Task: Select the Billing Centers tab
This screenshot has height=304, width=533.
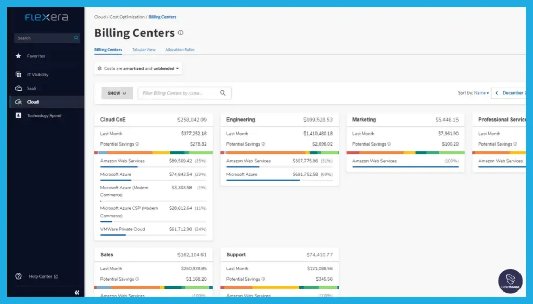Action: 108,50
